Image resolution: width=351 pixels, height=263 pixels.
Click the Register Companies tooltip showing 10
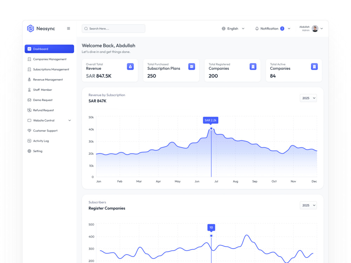pos(211,228)
